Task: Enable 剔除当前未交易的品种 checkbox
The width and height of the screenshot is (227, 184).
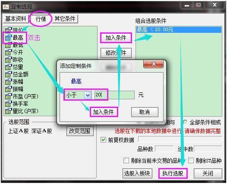Action: pyautogui.click(x=126, y=161)
